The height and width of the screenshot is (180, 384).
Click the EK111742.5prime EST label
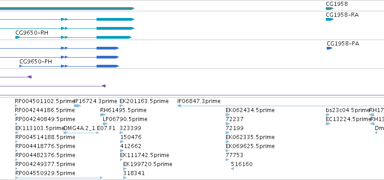click(144, 155)
